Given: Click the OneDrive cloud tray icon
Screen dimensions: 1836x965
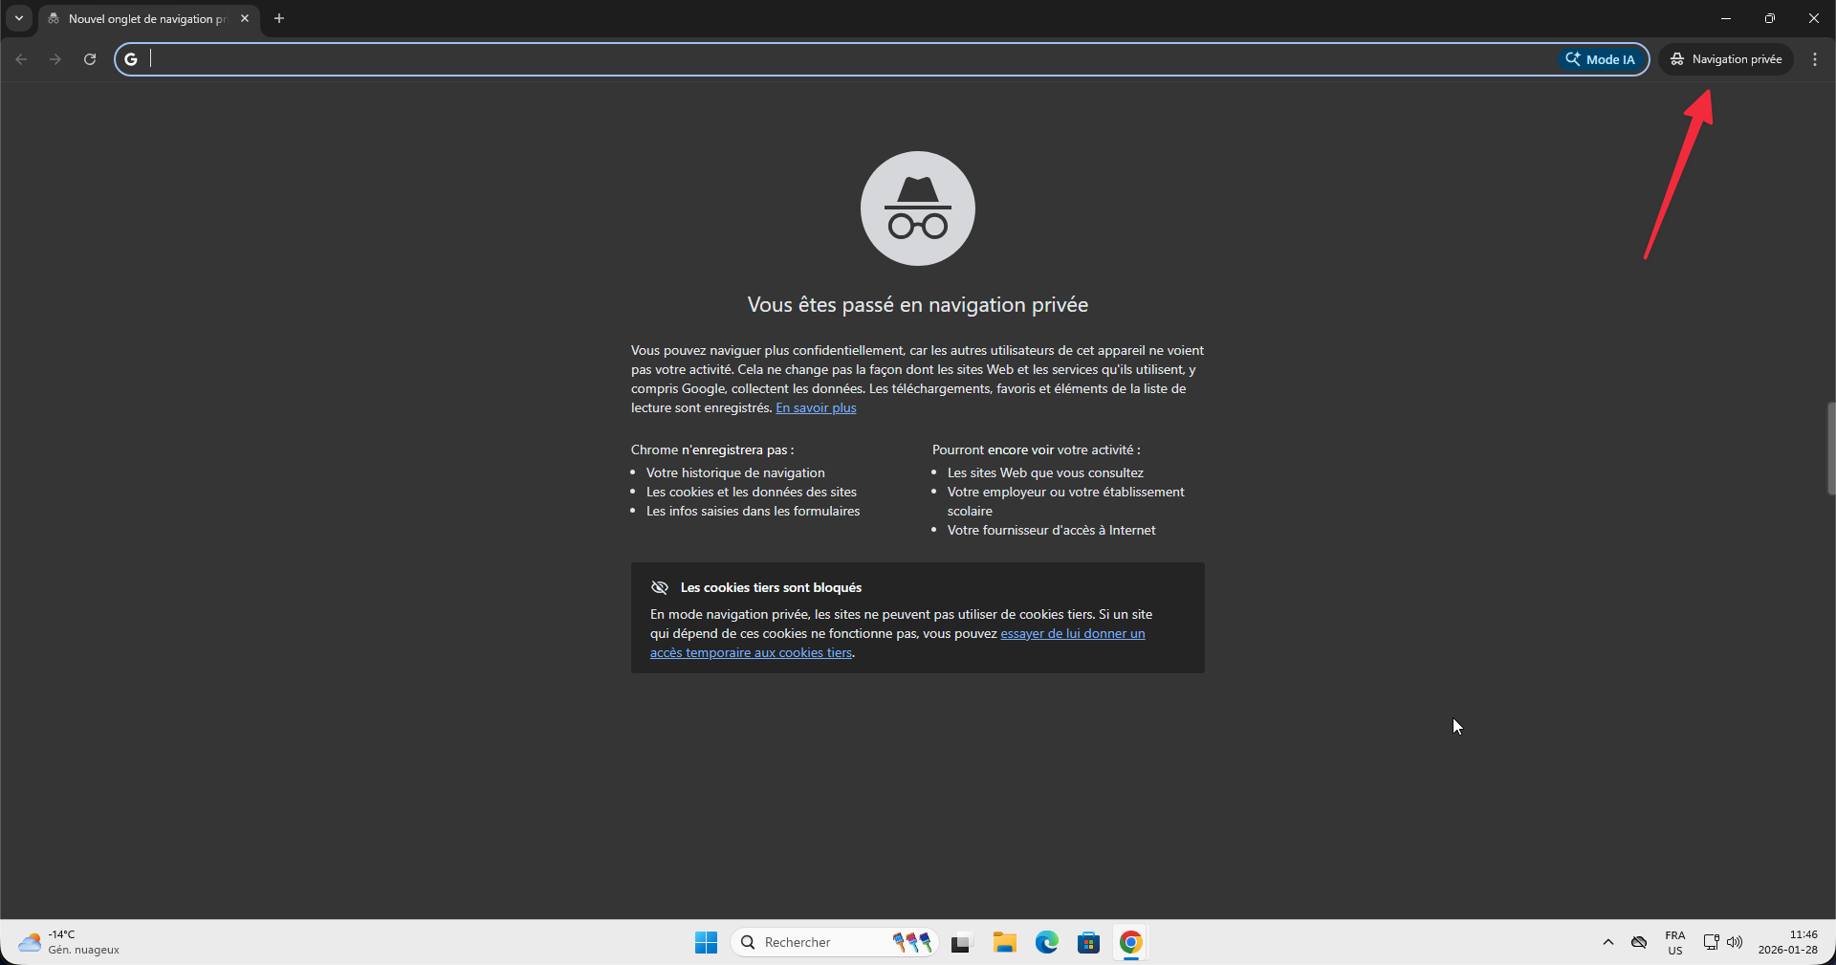Looking at the screenshot, I should 1639,942.
